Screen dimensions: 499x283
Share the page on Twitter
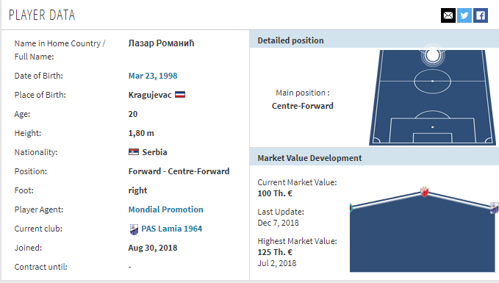(x=464, y=15)
